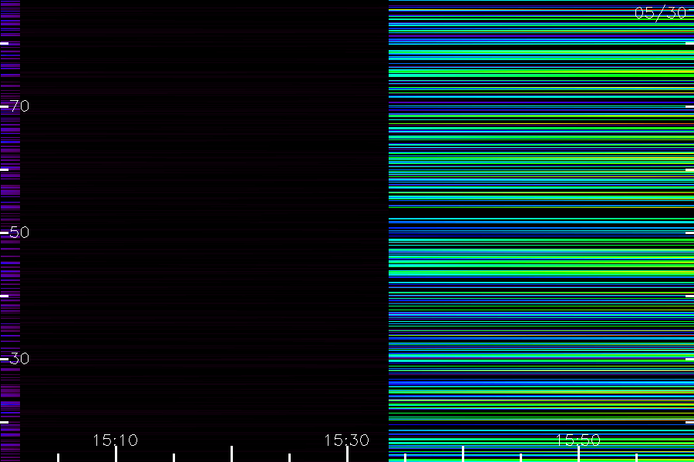This screenshot has height=462, width=694.
Task: Click the 15:10 time axis label
Action: pos(116,440)
